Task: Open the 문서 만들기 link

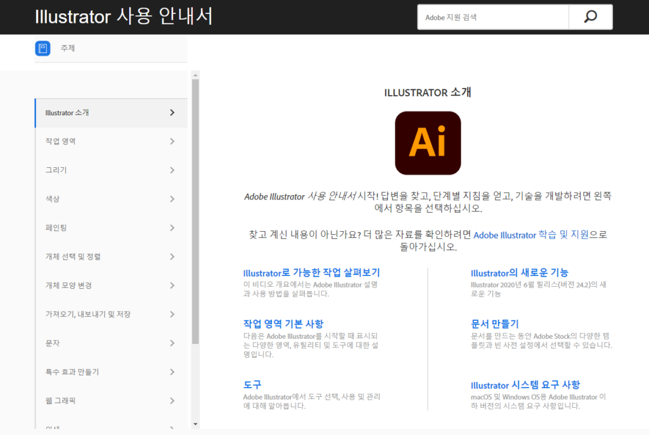Action: click(x=494, y=324)
